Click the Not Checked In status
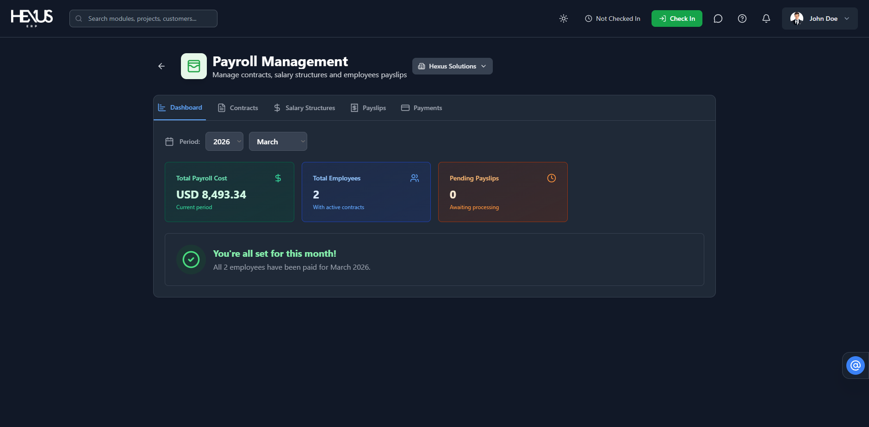 [613, 19]
